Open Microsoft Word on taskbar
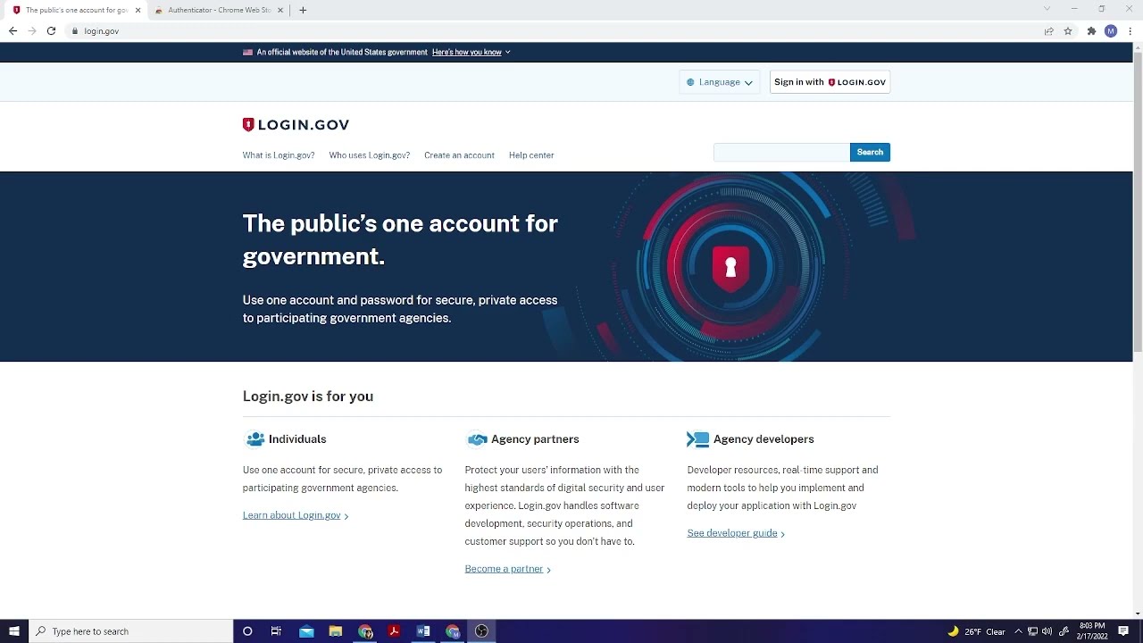This screenshot has width=1143, height=643. (x=423, y=631)
